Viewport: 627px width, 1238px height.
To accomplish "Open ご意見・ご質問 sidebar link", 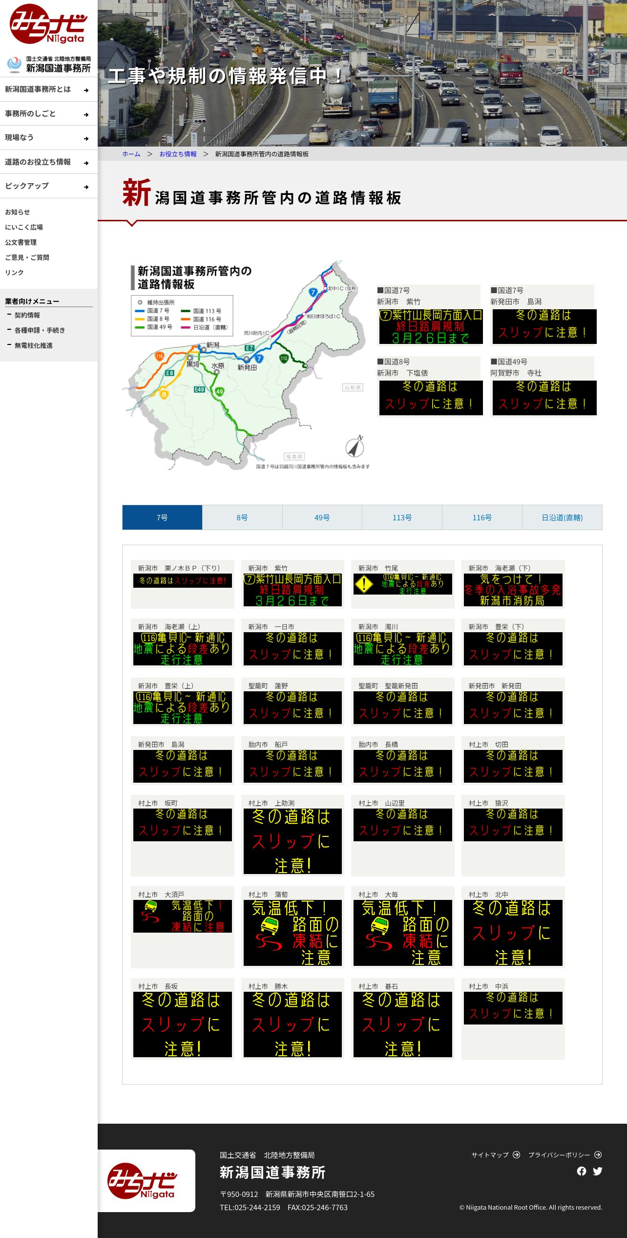I will (27, 257).
